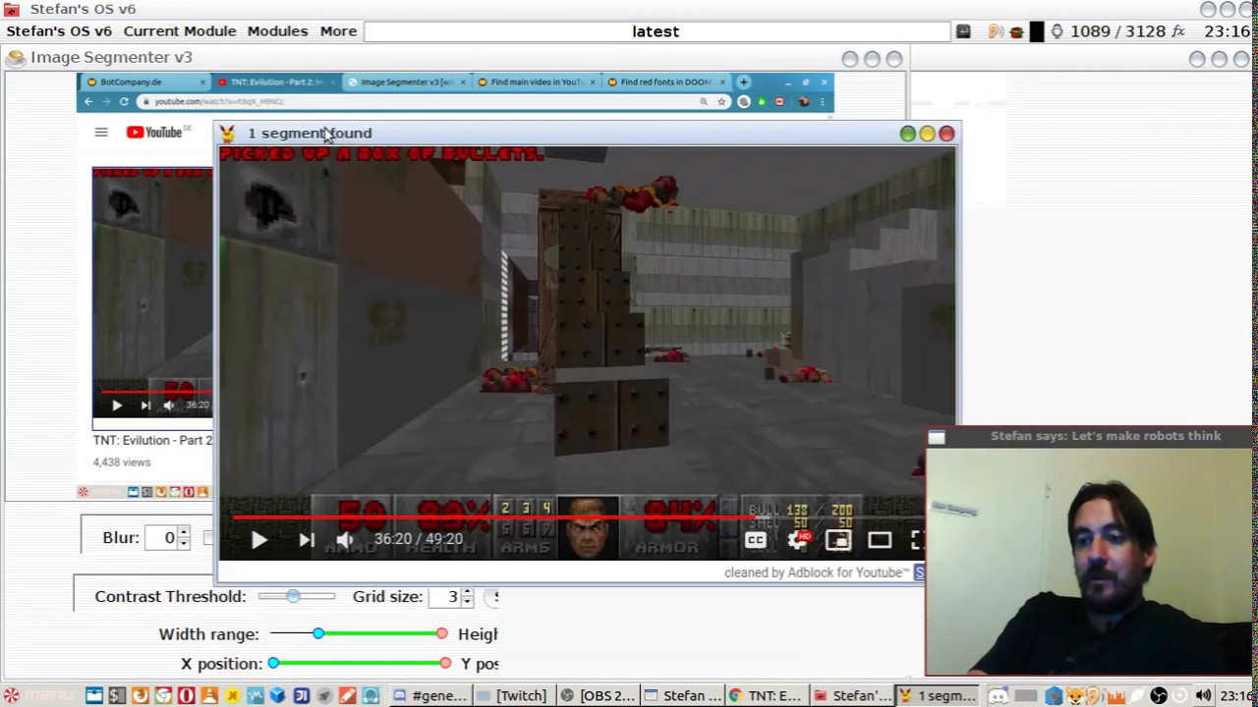
Task: Focus the 'latest' input field
Action: click(x=656, y=31)
